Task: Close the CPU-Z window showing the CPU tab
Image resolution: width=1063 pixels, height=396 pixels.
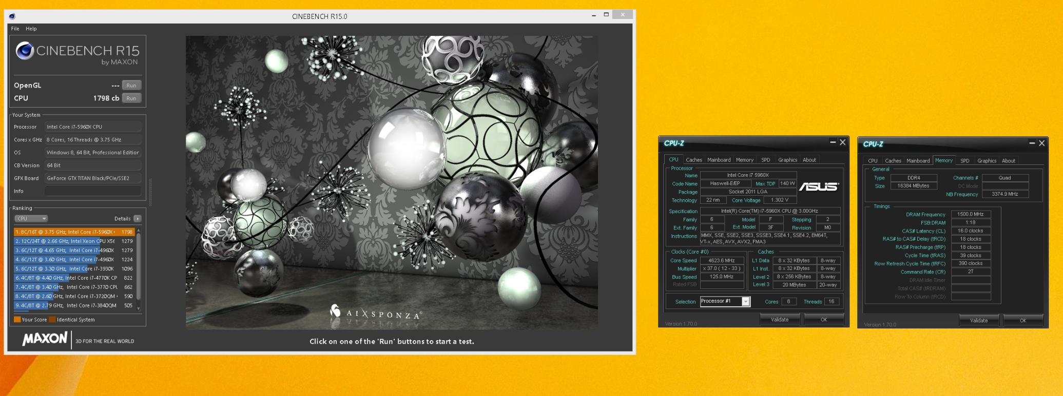Action: click(842, 142)
